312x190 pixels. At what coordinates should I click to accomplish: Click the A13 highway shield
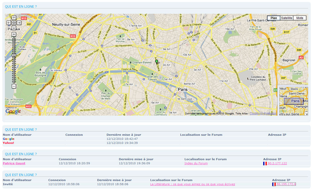(28, 106)
